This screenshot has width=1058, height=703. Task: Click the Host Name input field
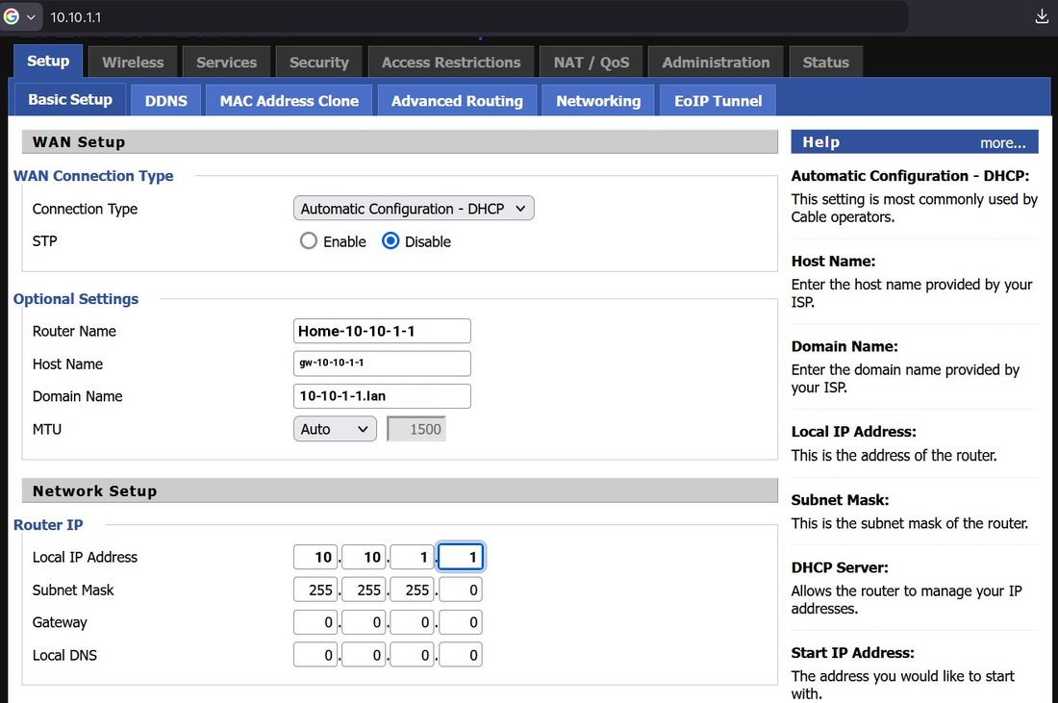[x=382, y=364]
